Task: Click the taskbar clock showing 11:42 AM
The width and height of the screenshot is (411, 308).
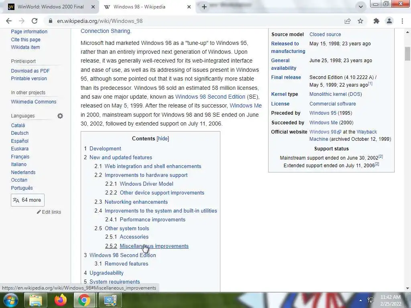Action: pyautogui.click(x=391, y=300)
